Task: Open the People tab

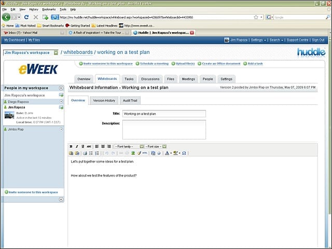Action: pyautogui.click(x=208, y=79)
